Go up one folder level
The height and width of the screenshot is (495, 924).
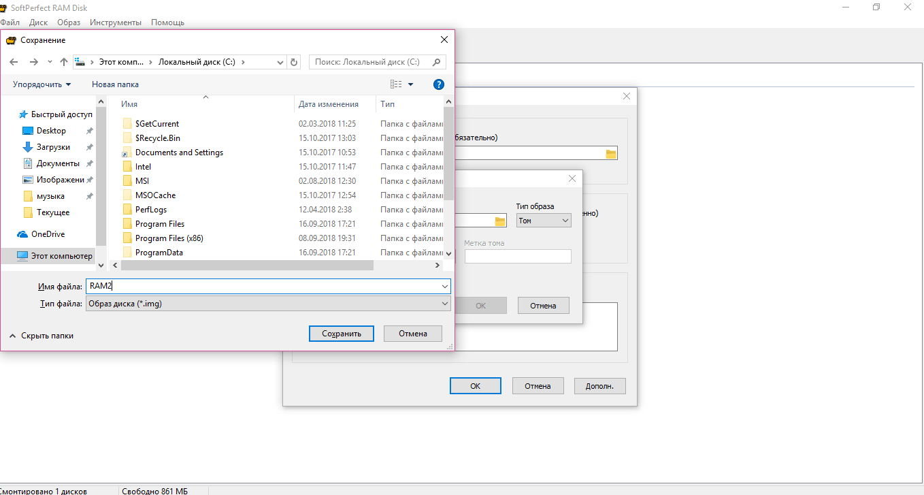click(64, 62)
